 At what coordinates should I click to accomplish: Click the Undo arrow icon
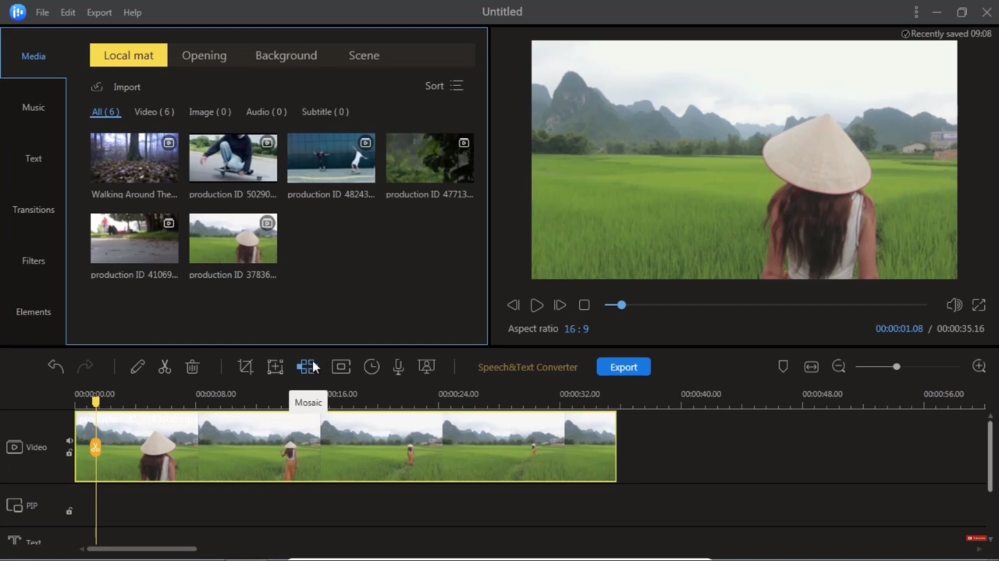point(55,367)
